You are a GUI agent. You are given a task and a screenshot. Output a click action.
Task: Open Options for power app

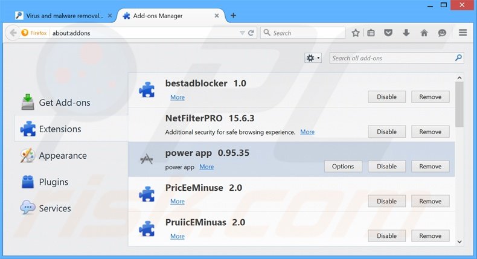[343, 167]
